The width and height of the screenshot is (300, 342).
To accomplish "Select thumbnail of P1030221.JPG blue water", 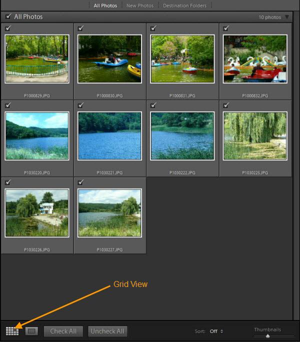I will pos(109,136).
